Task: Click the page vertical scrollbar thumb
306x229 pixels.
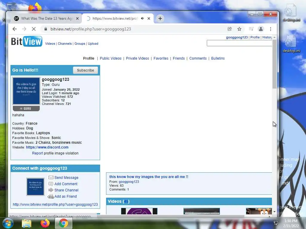Action: point(274,64)
